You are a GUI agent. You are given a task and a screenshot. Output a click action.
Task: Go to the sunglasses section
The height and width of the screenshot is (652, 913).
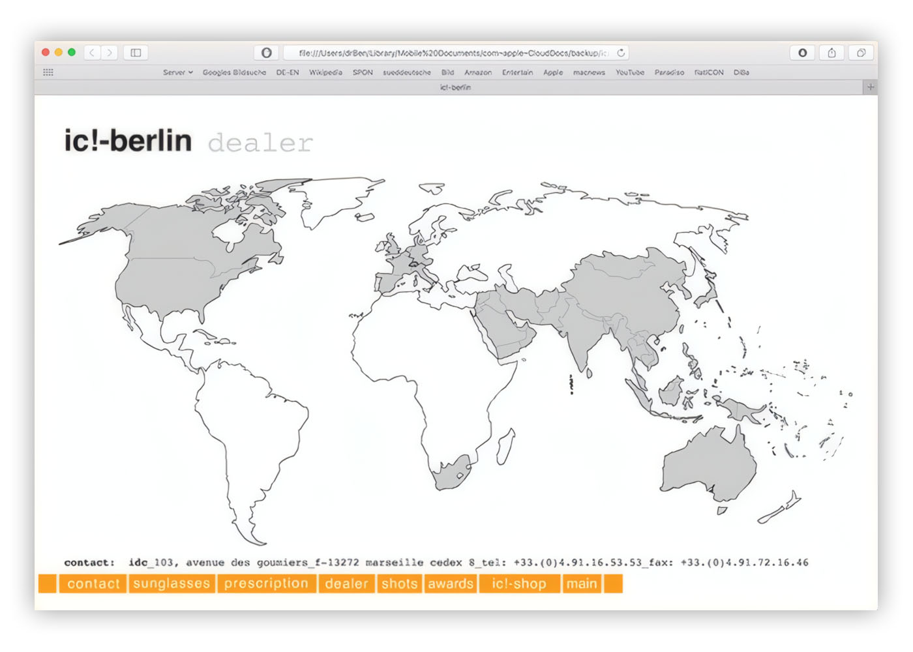tap(172, 584)
